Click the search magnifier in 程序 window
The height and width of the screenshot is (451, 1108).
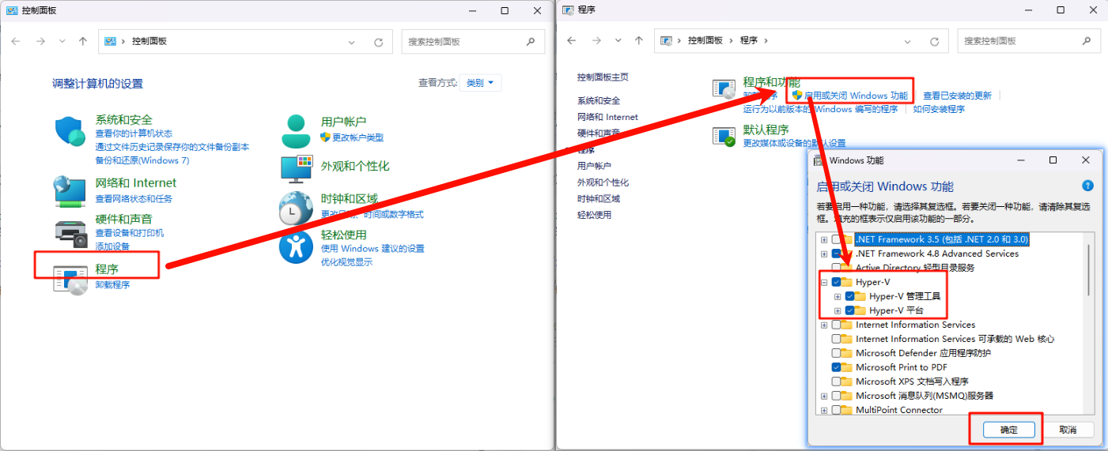click(1087, 41)
